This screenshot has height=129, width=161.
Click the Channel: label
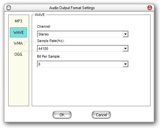[x=44, y=26]
